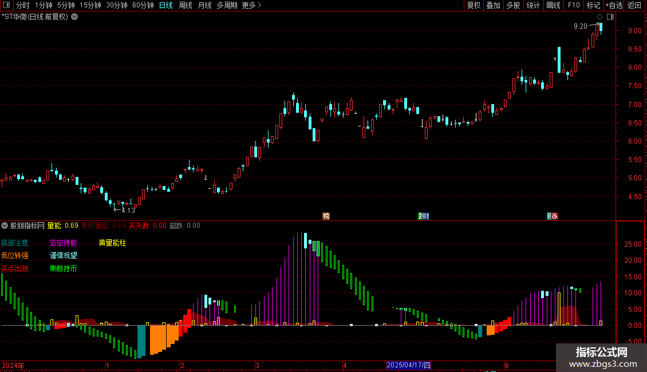Add stock with +自选 button
Viewport: 647px width, 372px height.
tap(614, 5)
